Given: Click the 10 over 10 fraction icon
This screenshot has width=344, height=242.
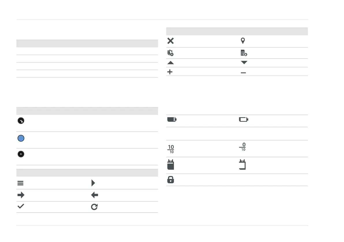Looking at the screenshot, I should coord(171,149).
